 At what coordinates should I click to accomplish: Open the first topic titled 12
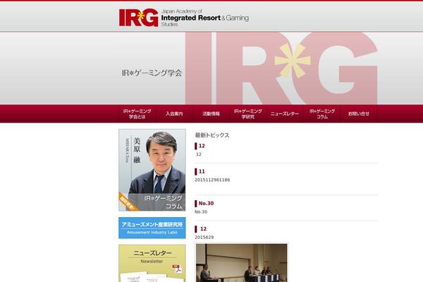(202, 146)
